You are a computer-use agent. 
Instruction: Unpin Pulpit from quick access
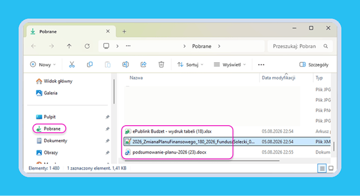[x=107, y=117]
